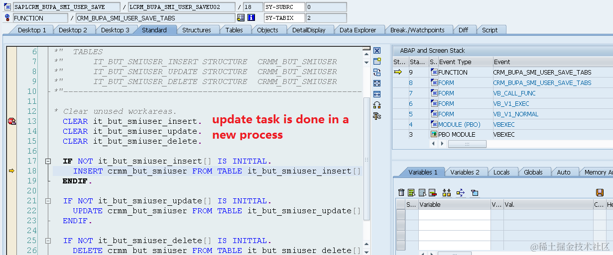Click the yellow arrow in the stack's first row
The height and width of the screenshot is (255, 613).
coord(398,73)
